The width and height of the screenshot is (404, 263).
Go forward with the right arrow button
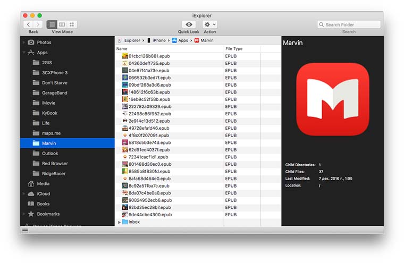38,24
